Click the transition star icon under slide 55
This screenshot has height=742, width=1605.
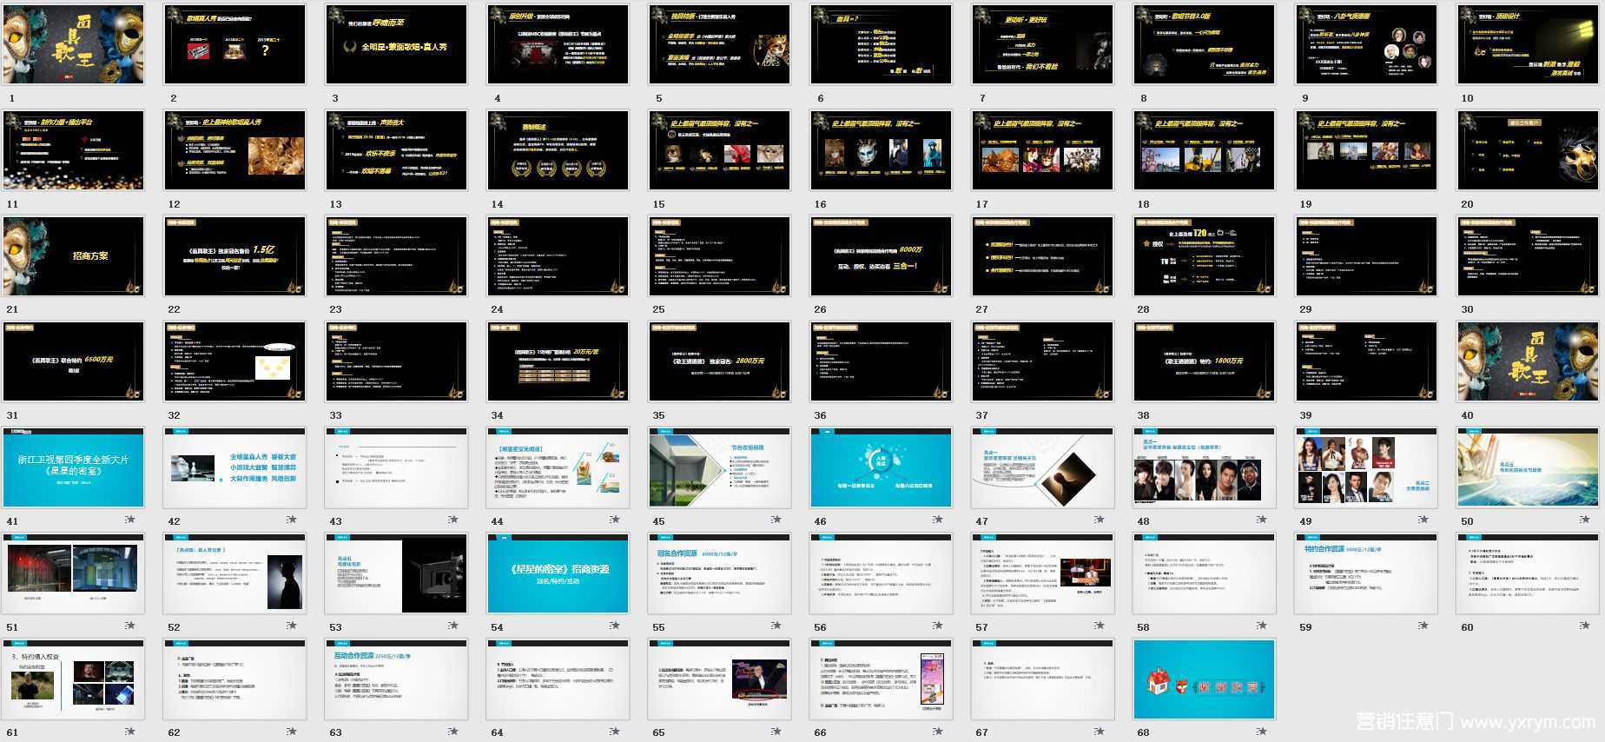pyautogui.click(x=776, y=625)
